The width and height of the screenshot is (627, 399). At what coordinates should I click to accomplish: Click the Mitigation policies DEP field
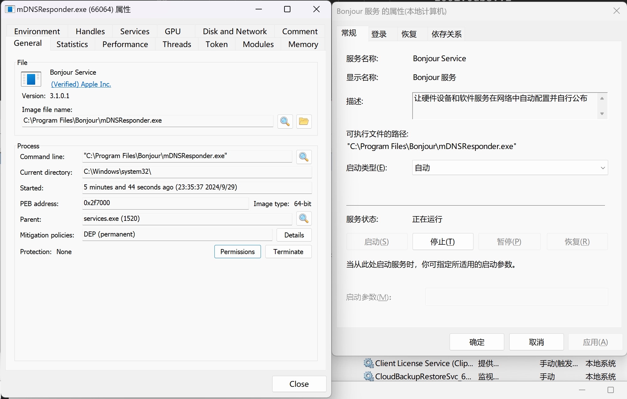click(177, 235)
